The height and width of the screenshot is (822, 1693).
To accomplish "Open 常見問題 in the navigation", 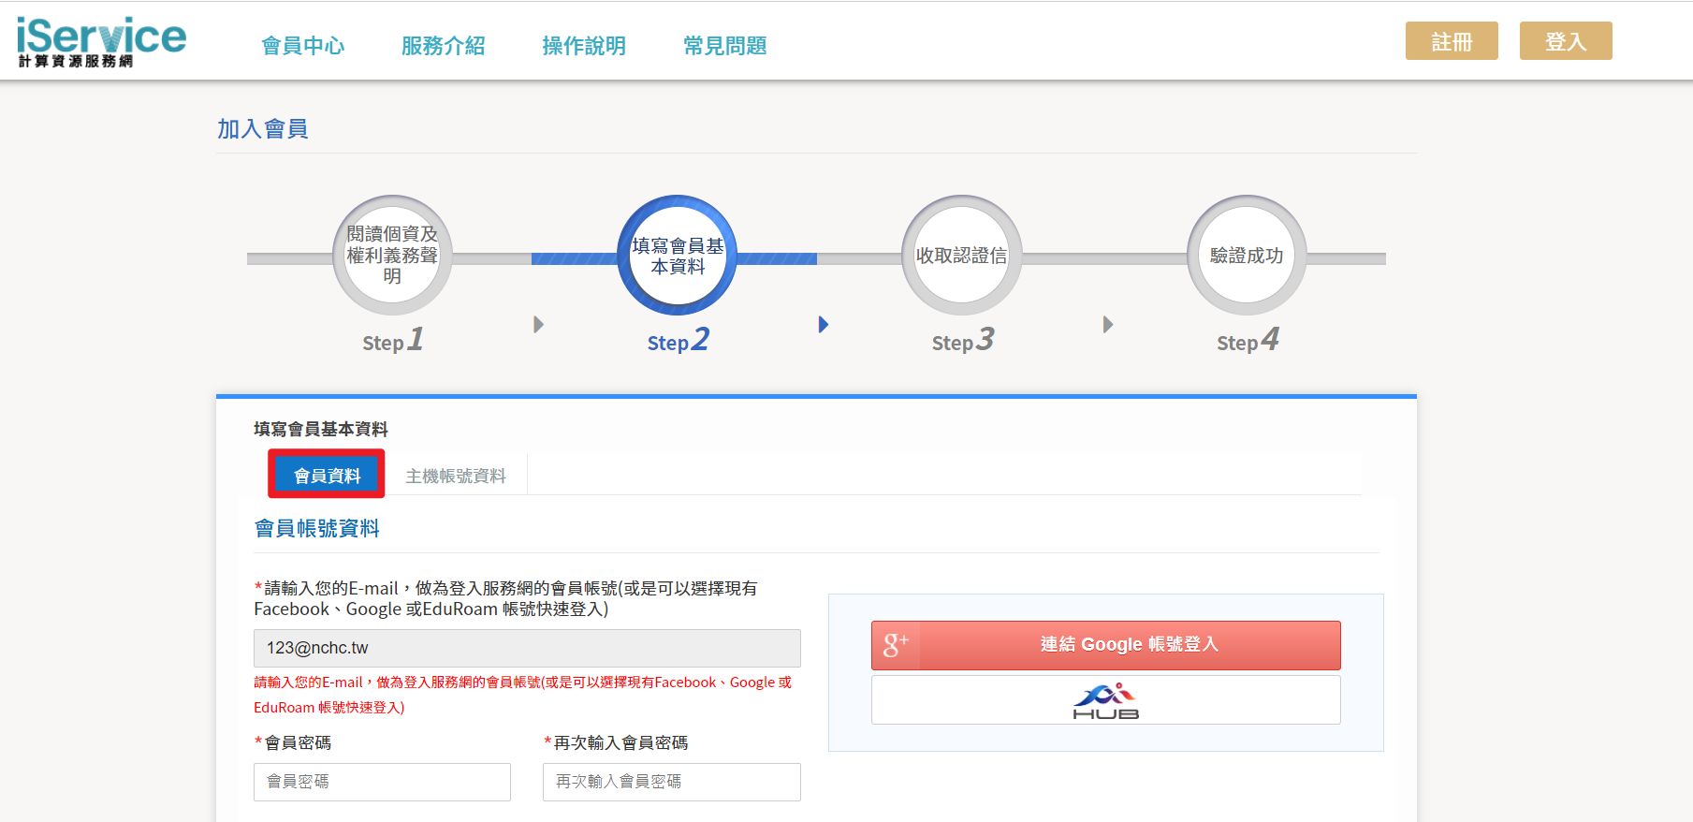I will [724, 46].
